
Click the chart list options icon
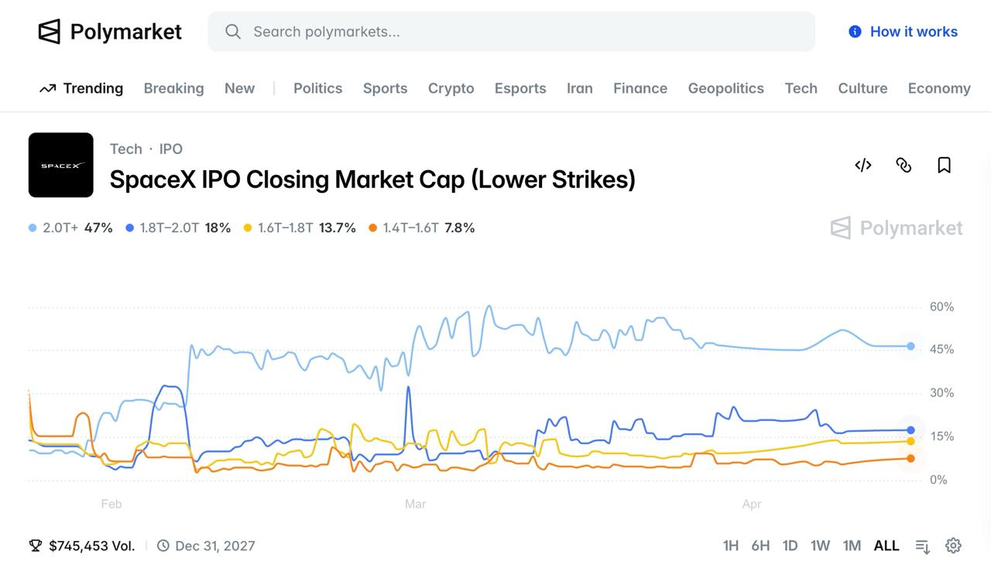click(922, 546)
